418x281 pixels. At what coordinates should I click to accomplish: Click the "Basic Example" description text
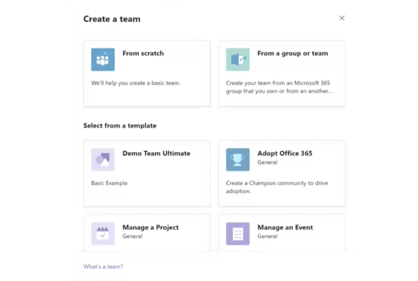(x=110, y=183)
